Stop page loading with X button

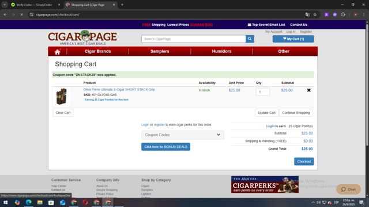point(21,14)
